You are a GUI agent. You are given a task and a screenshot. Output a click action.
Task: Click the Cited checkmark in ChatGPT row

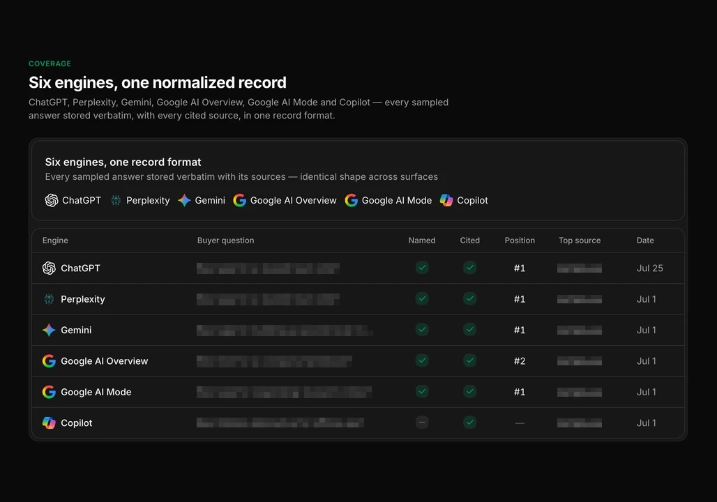(x=469, y=268)
